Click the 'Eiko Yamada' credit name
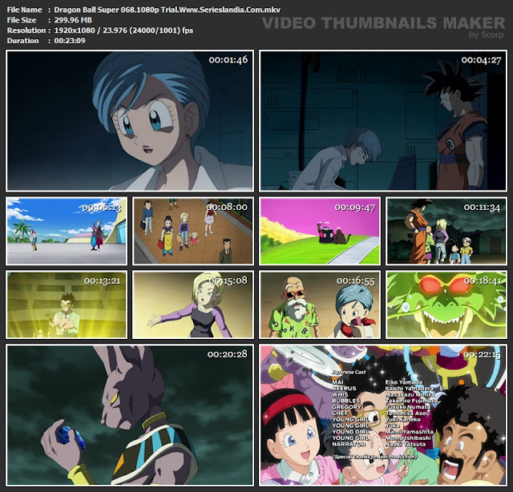Viewport: 513px width, 492px height. coord(404,382)
